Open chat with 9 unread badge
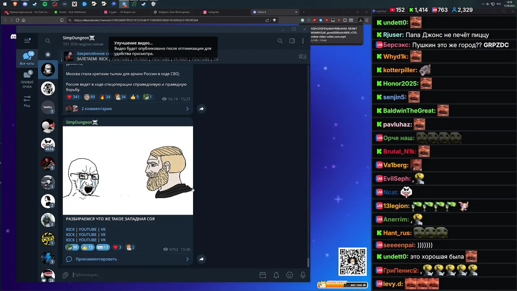This screenshot has width=517, height=291. point(48,164)
